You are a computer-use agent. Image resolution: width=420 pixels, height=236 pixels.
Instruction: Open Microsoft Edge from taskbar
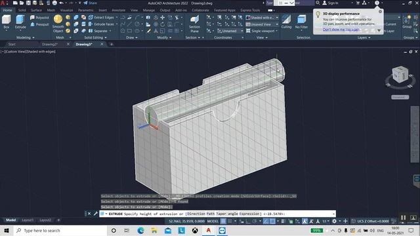[140, 230]
